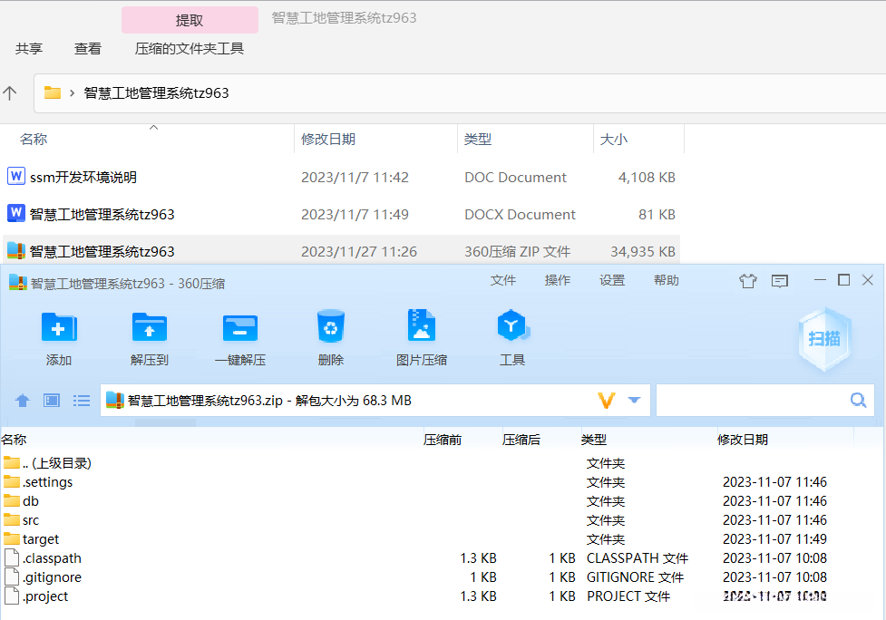Click the search magnifier icon in 360压缩

858,401
